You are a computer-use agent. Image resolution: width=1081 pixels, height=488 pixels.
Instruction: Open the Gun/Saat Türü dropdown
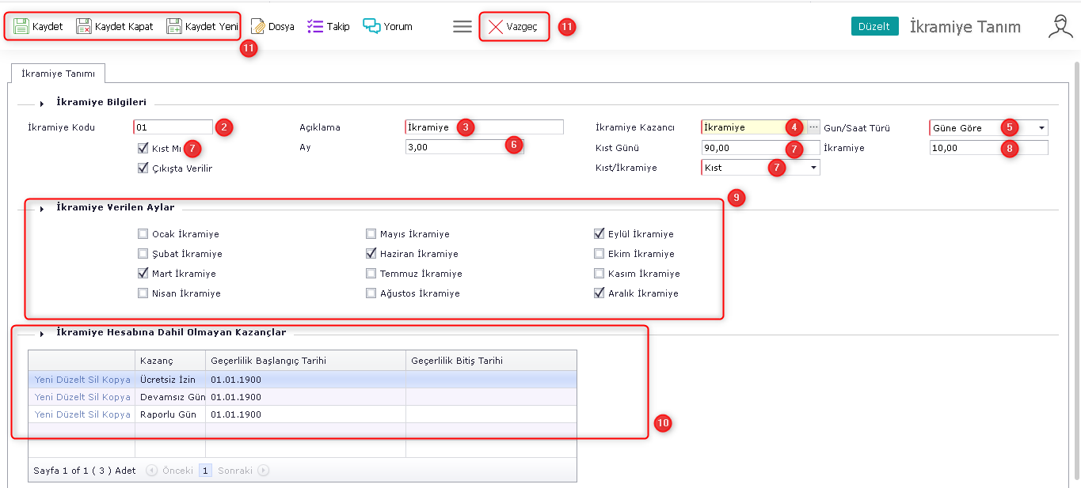click(1041, 127)
